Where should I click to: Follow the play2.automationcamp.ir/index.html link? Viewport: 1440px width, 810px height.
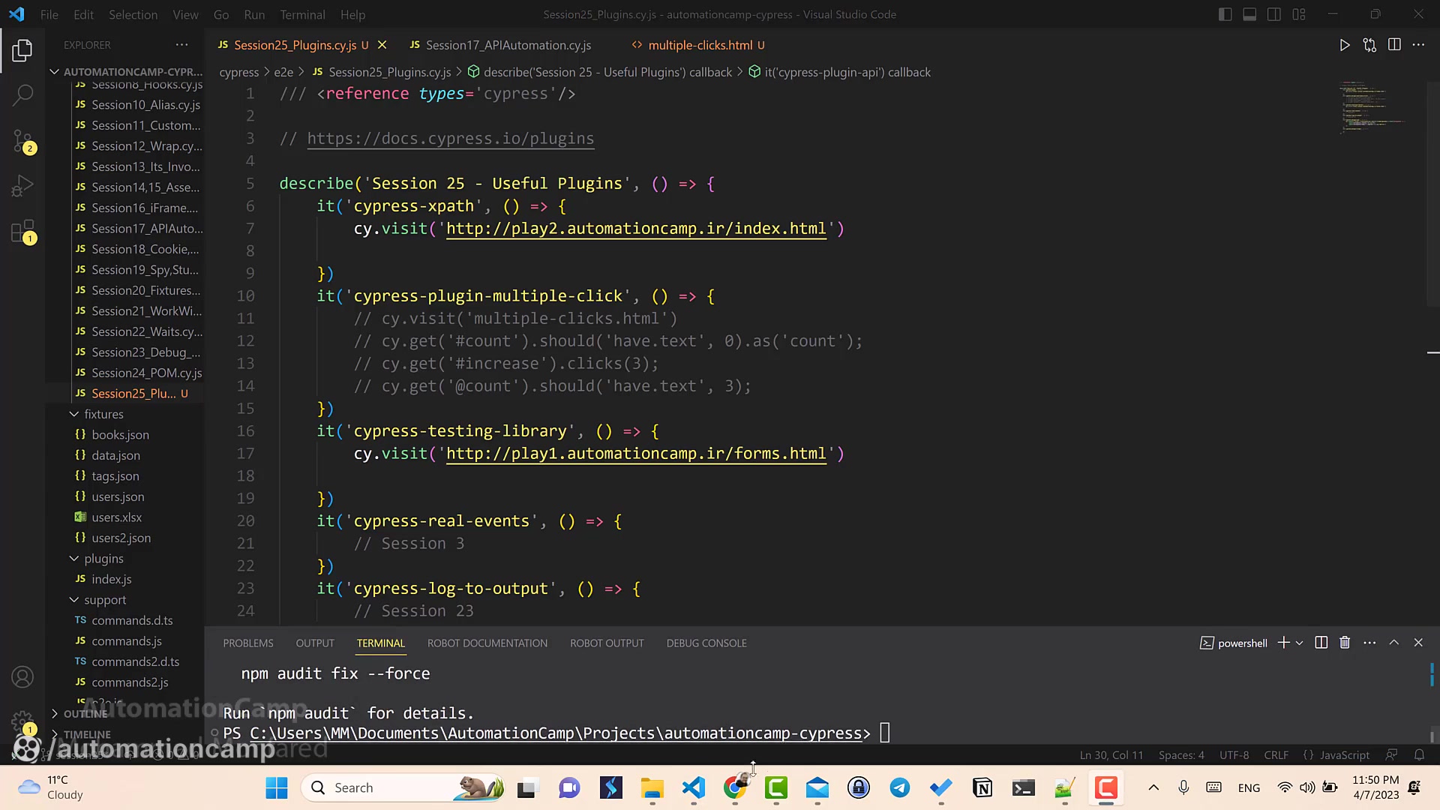coord(636,229)
